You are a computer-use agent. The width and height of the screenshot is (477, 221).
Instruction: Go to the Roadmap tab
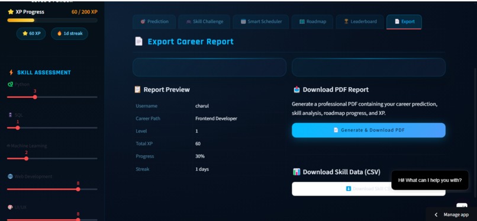click(312, 21)
